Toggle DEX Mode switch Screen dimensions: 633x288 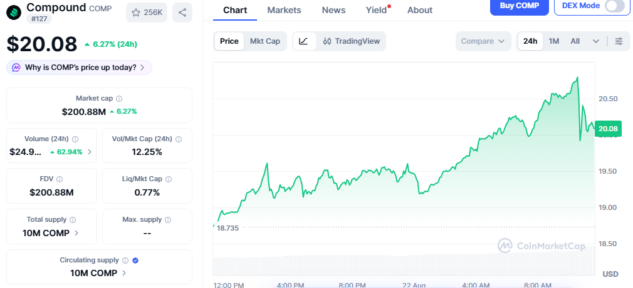pyautogui.click(x=615, y=6)
